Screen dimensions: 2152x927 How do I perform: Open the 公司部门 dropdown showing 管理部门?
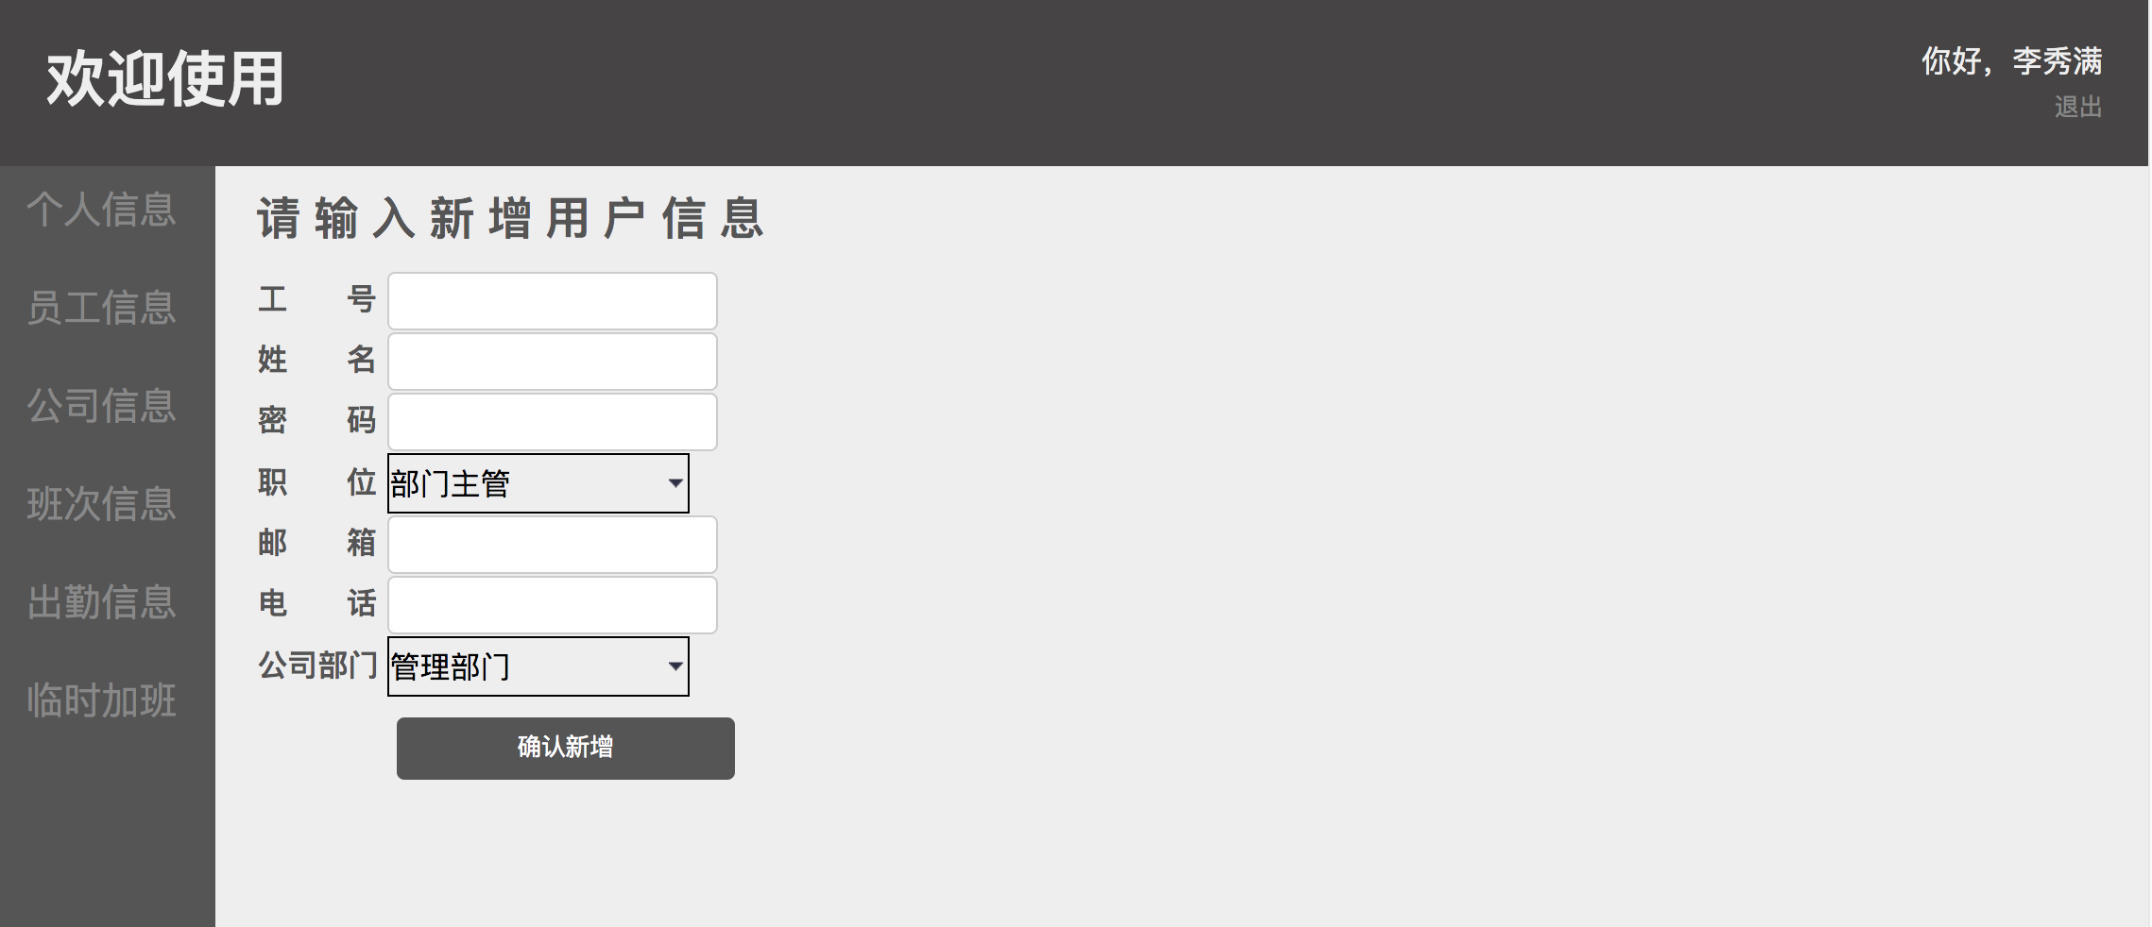coord(538,666)
